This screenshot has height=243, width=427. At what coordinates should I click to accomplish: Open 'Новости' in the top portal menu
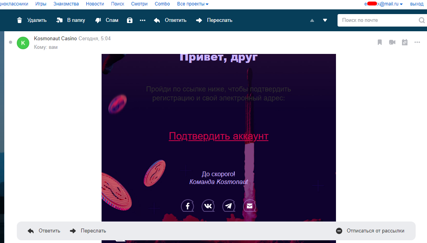[x=95, y=4]
